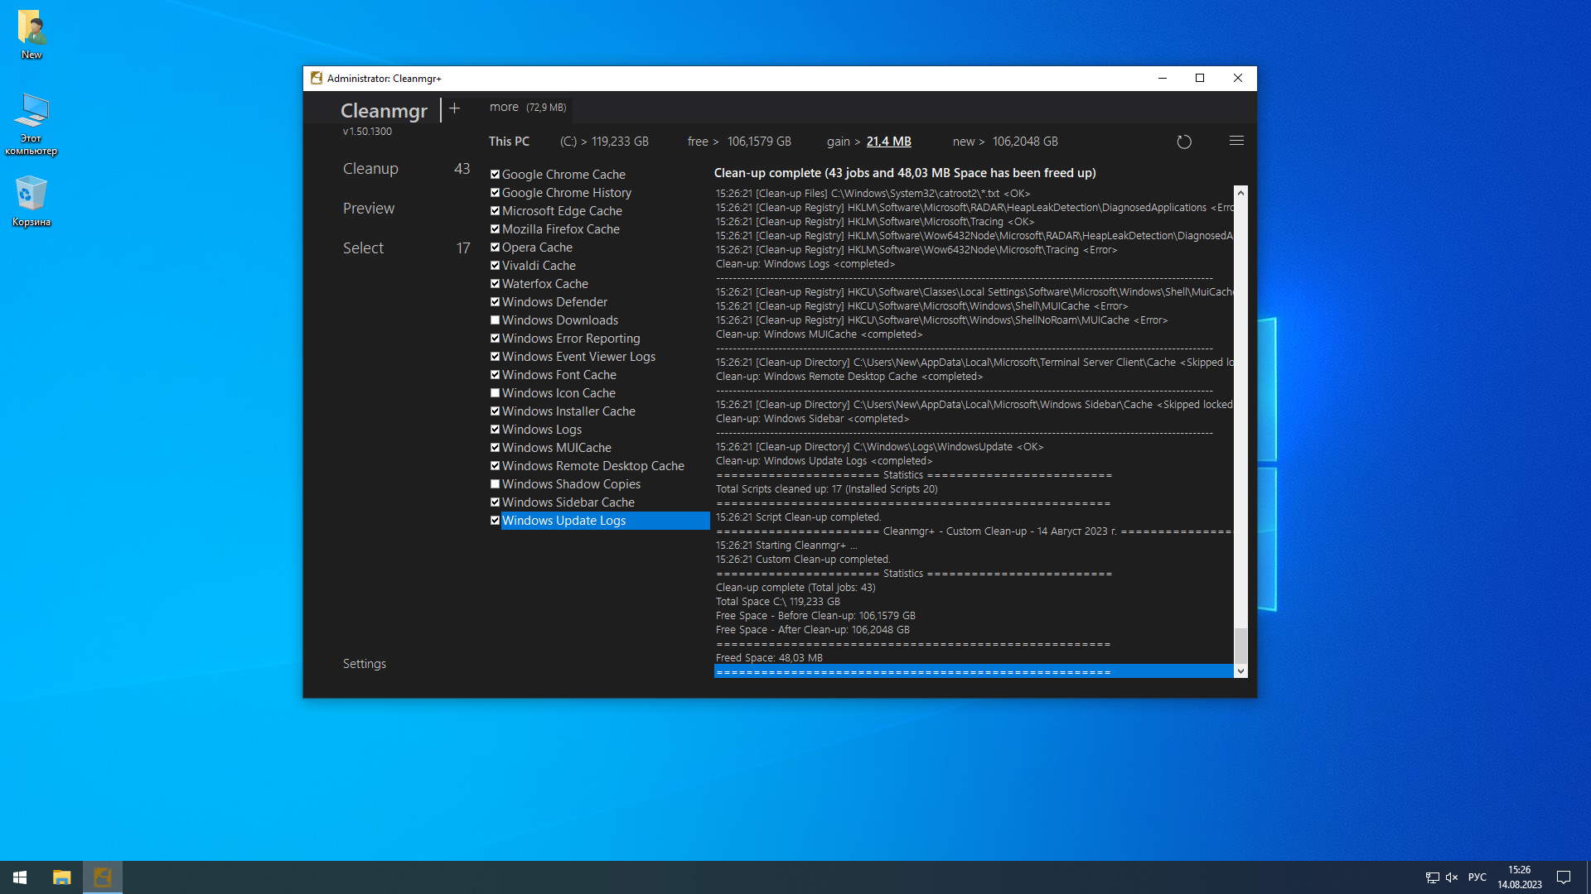The height and width of the screenshot is (894, 1591).
Task: Open the 'more (72,9 MB)' tab
Action: pyautogui.click(x=527, y=108)
